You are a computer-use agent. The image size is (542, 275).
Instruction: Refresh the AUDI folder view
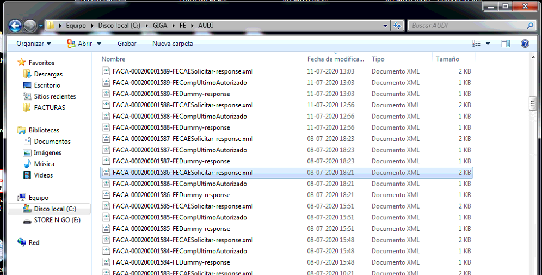pos(397,26)
